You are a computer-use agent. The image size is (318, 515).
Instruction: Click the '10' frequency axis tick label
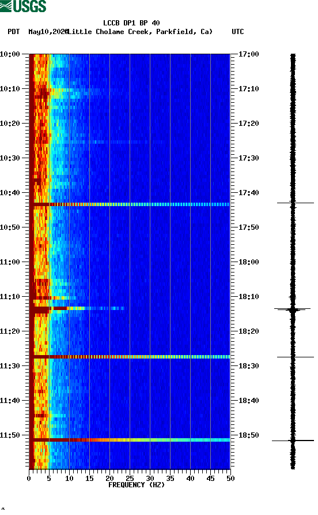pos(69,479)
